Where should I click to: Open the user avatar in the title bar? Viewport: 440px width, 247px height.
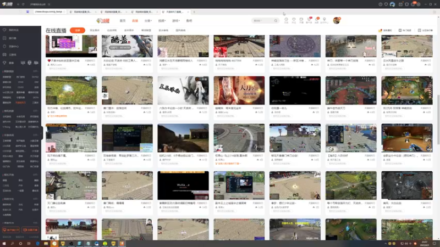pos(392,4)
